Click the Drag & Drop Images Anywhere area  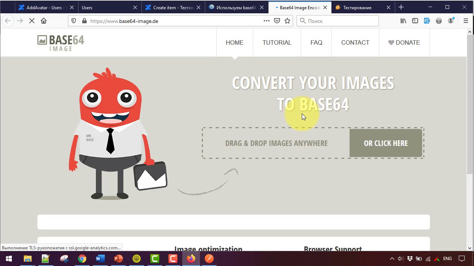coord(276,143)
